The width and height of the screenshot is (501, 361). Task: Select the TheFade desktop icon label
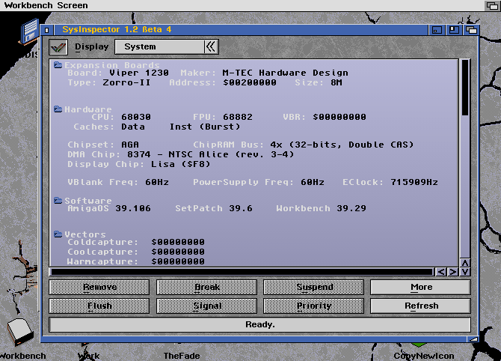click(x=182, y=356)
